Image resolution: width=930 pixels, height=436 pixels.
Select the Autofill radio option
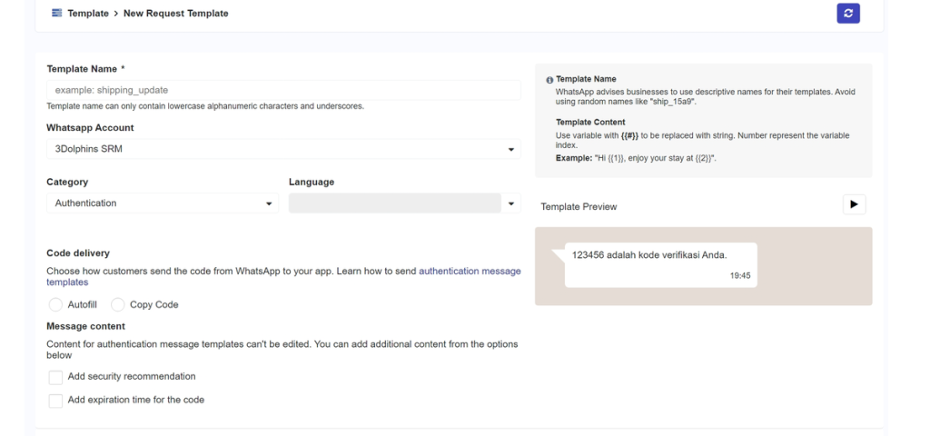point(56,305)
